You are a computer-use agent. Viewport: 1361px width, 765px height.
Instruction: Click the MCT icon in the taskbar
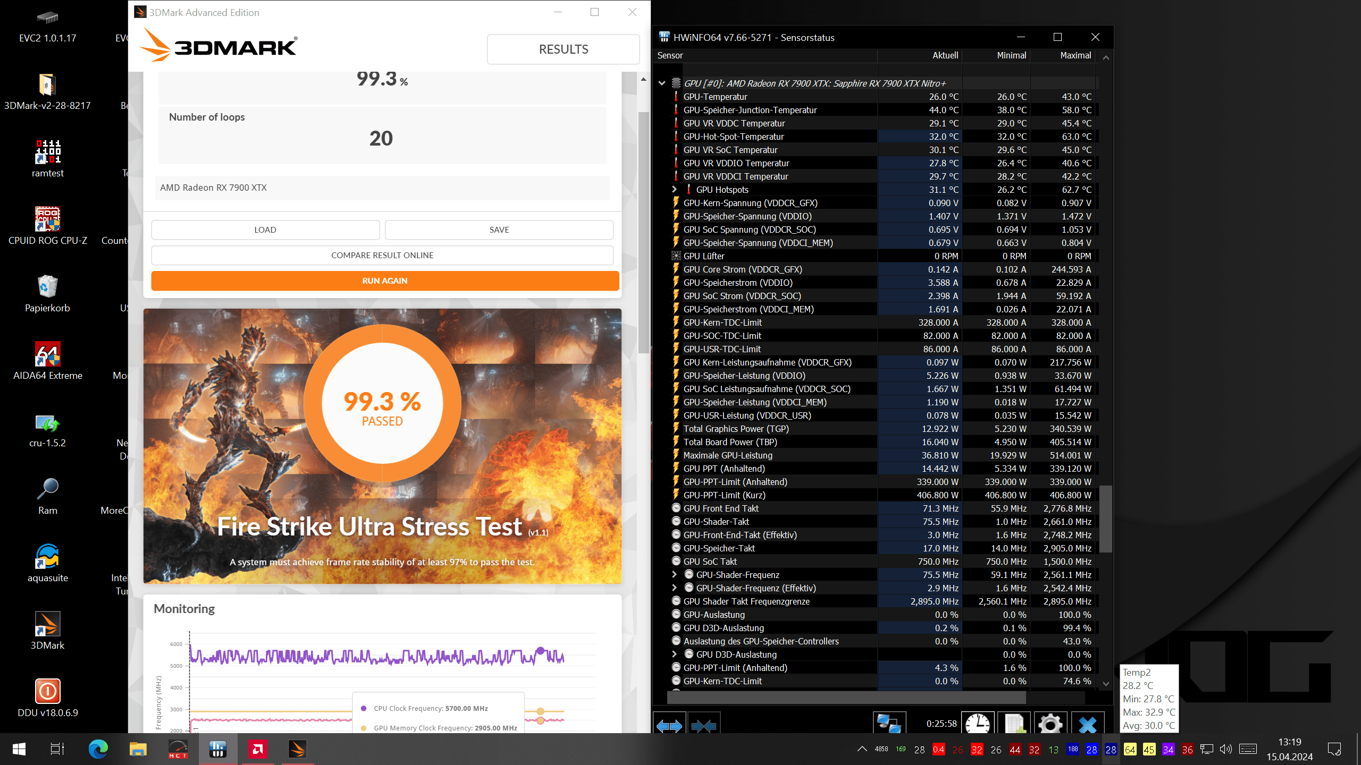(x=178, y=750)
